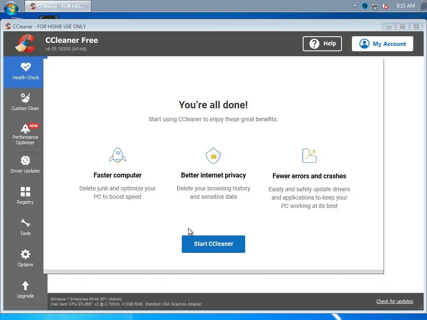The image size is (427, 320).
Task: Click the Start CCleaner button
Action: (x=213, y=244)
